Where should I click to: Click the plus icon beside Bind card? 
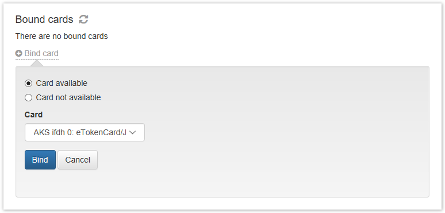click(x=19, y=53)
